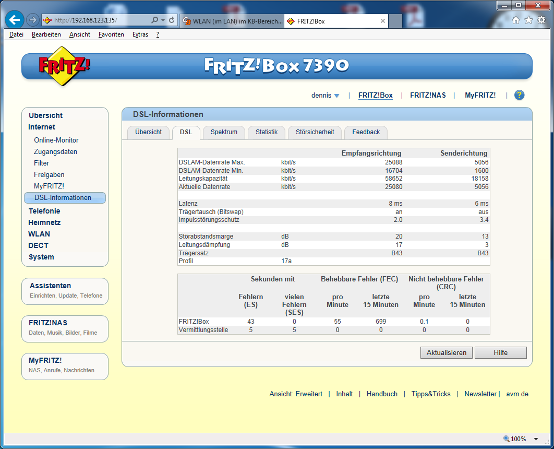Open the FRITZ!Box top navigation link

(375, 95)
